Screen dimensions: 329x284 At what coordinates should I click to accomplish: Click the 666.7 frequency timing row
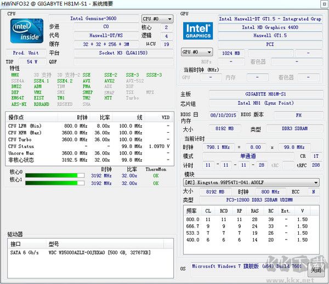click(251, 226)
